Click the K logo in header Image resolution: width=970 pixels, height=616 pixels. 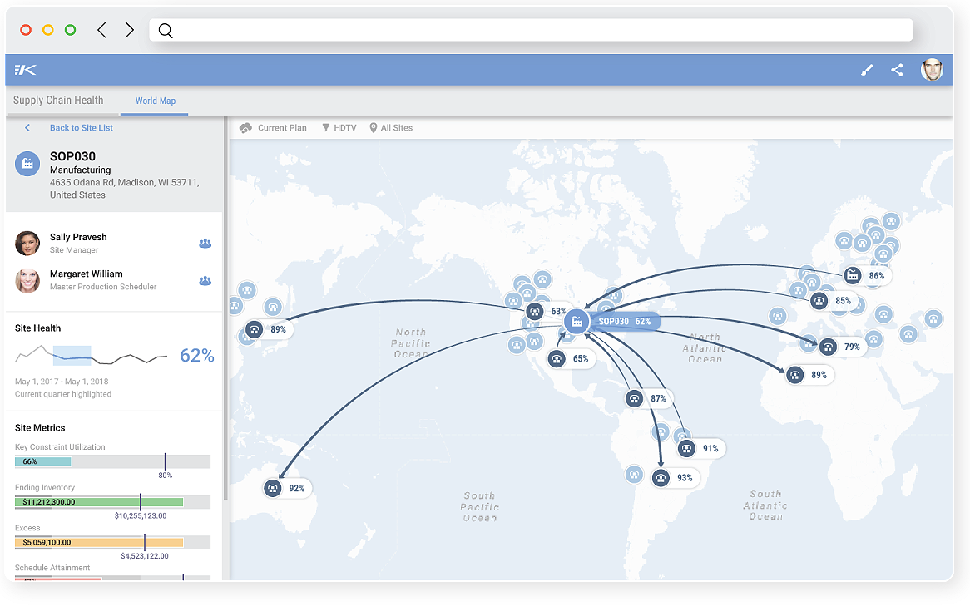click(26, 71)
